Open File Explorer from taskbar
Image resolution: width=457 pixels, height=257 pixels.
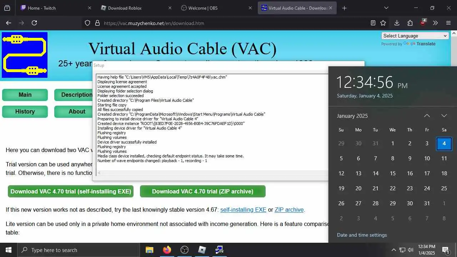149,250
